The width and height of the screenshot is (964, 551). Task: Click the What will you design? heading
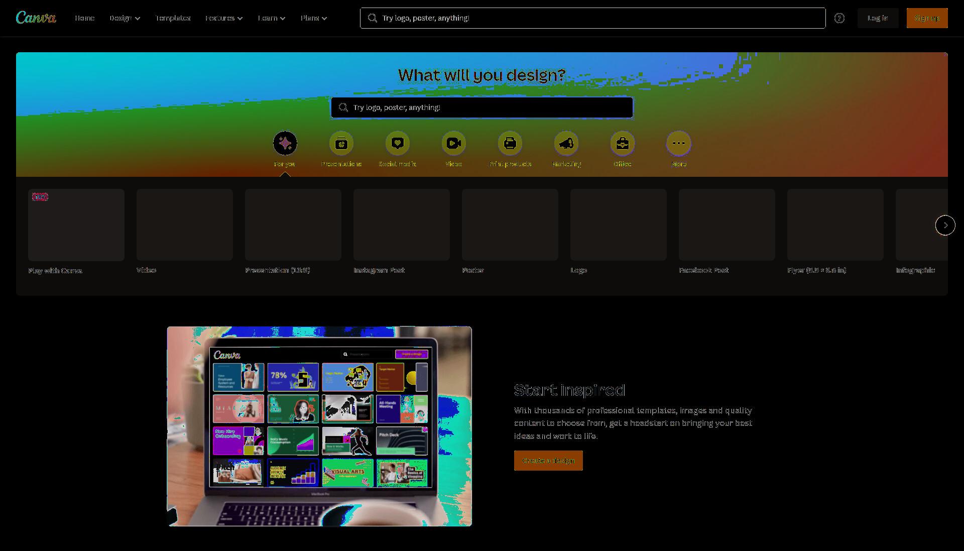[x=482, y=75]
